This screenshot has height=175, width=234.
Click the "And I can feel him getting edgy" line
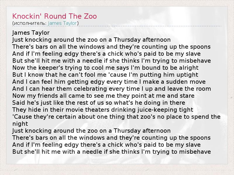tap(109, 82)
